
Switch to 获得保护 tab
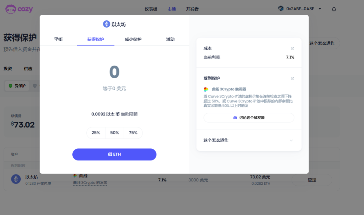point(96,39)
